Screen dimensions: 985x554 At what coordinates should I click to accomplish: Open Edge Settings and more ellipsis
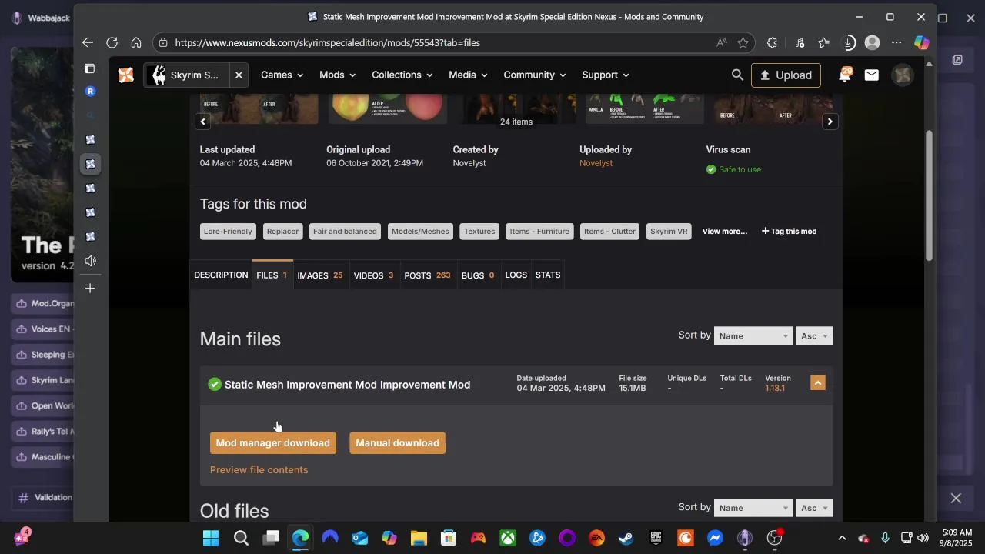coord(897,43)
